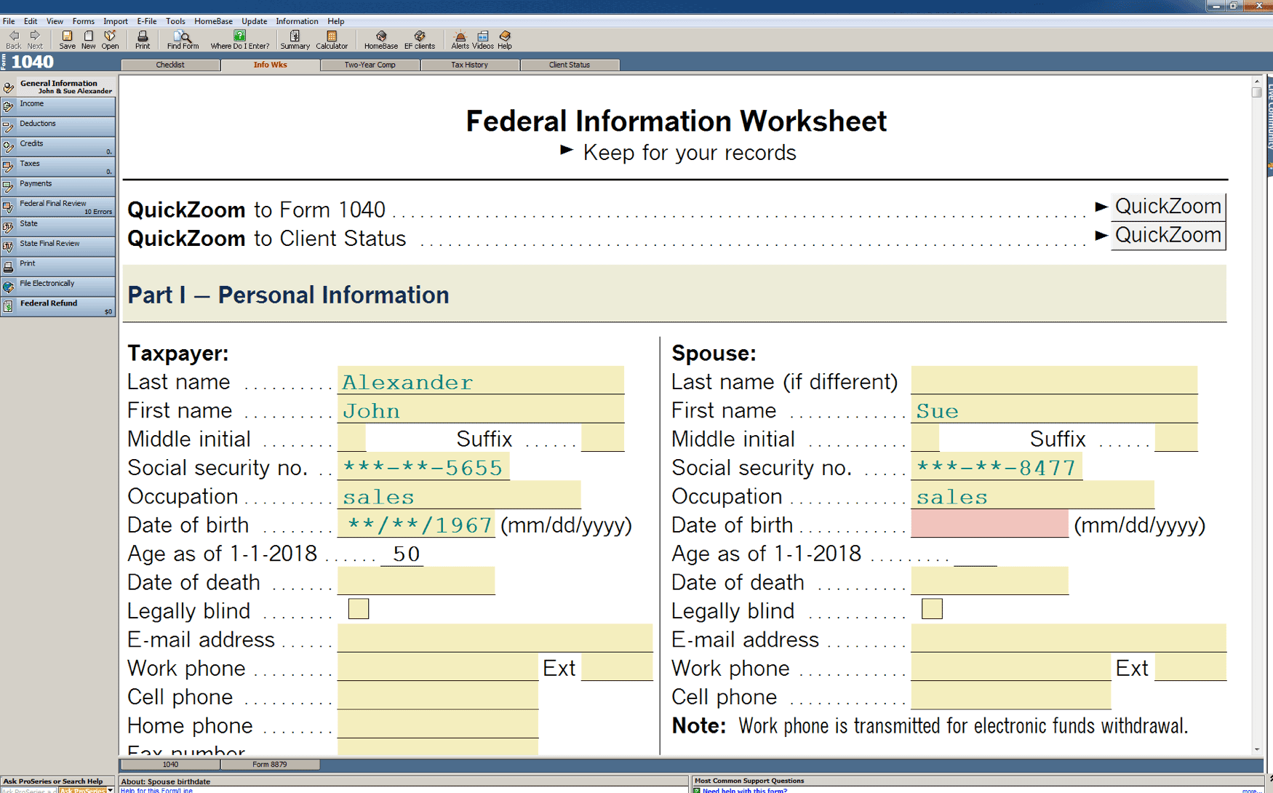The width and height of the screenshot is (1273, 793).
Task: Click taxpayer Cell phone field
Action: coord(437,696)
